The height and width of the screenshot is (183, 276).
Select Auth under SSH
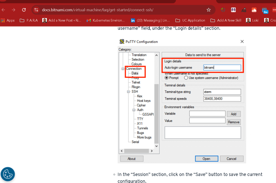coord(140,110)
